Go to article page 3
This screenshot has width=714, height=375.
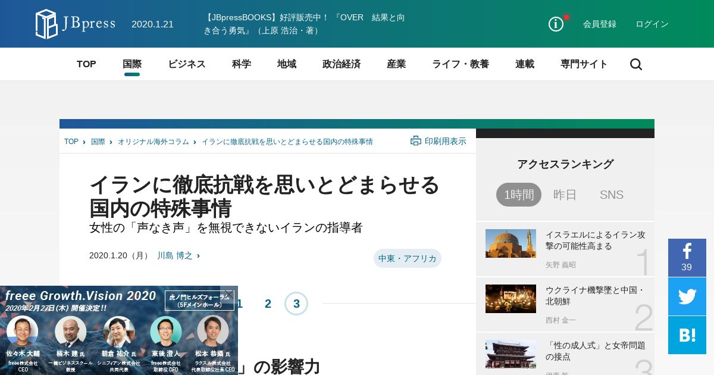click(296, 304)
